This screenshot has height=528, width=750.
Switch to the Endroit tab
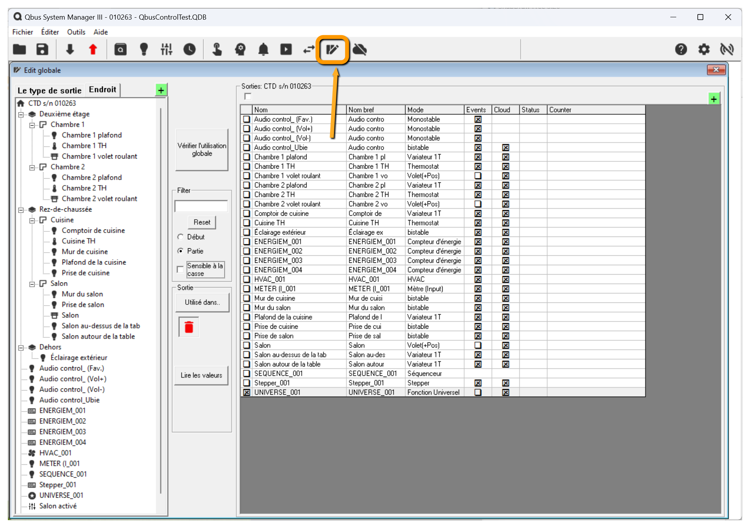(102, 90)
